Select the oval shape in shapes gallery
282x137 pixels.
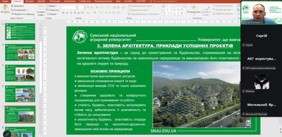[x=178, y=6]
